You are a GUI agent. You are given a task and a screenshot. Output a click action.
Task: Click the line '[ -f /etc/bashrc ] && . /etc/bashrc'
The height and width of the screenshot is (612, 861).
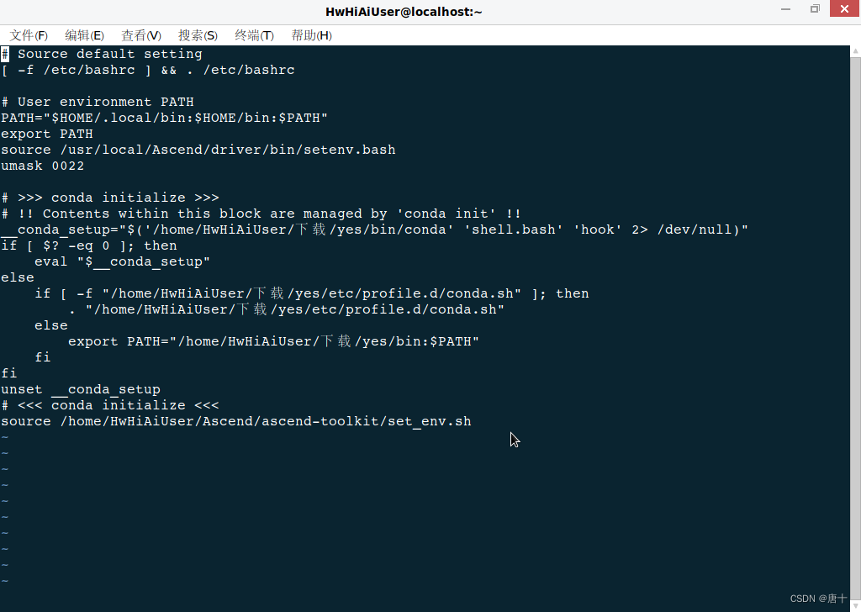(x=148, y=71)
